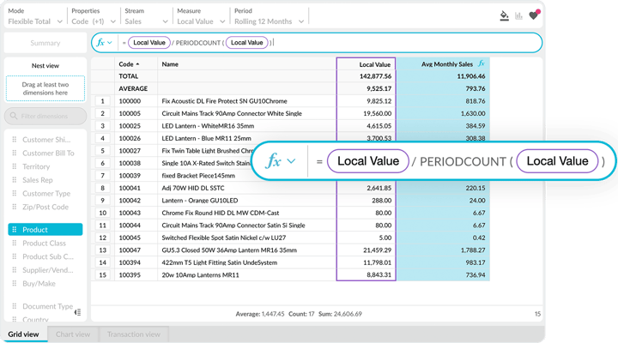Select the Document Type dimension
Image resolution: width=618 pixels, height=343 pixels.
click(48, 306)
